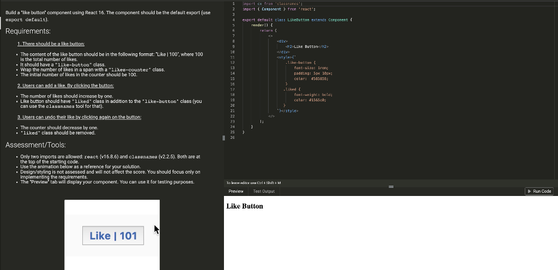Click '1. There should be a like button:' heading
Screen dimensions: 558x270
(x=51, y=44)
